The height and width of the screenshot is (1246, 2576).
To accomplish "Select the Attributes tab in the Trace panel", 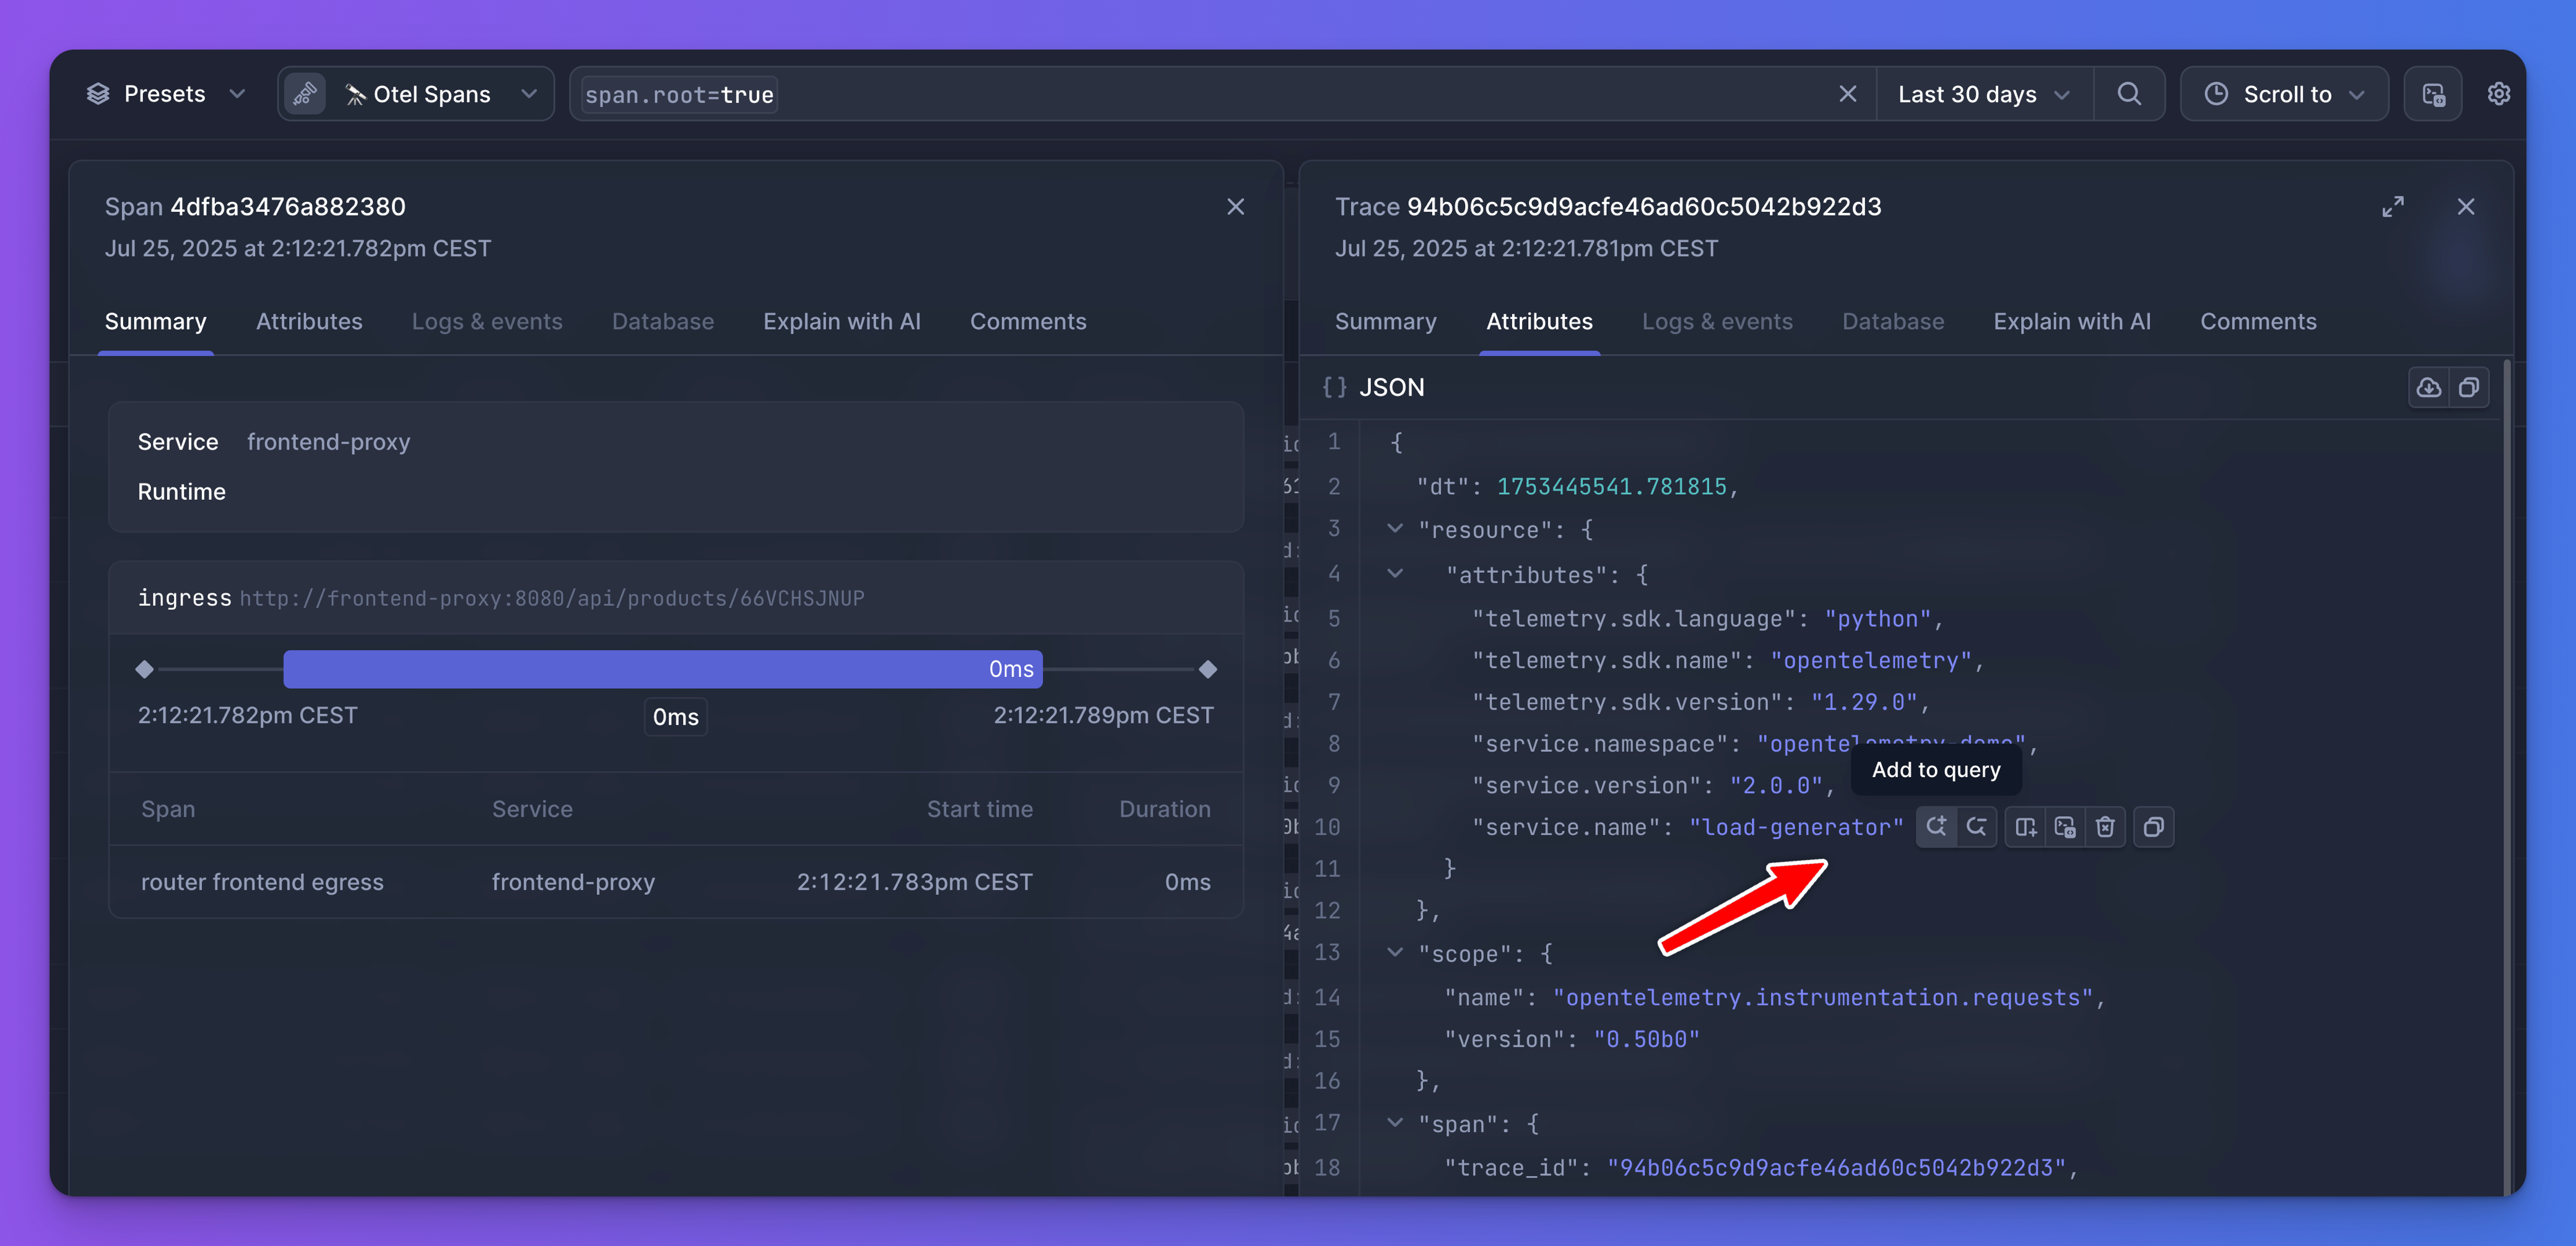I will [1539, 322].
